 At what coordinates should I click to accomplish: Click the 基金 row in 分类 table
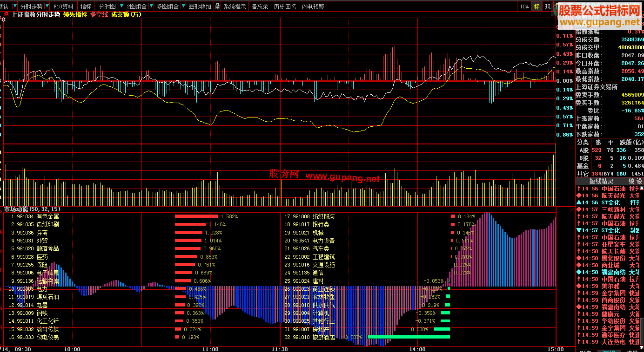pos(610,166)
